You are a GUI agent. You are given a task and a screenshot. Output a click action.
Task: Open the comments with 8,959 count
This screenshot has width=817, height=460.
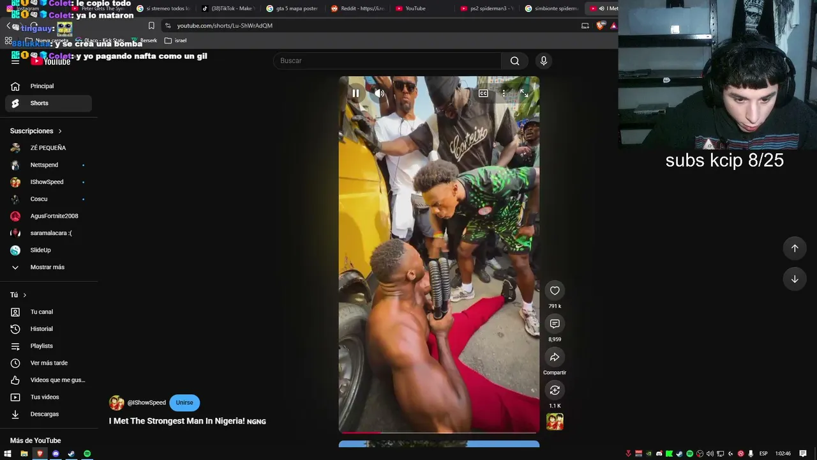(555, 324)
